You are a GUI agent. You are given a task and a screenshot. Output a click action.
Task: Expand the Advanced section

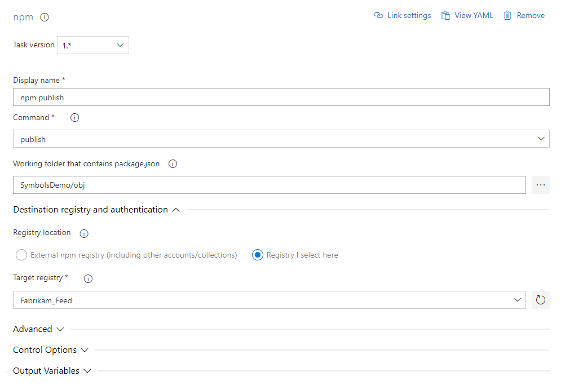60,329
